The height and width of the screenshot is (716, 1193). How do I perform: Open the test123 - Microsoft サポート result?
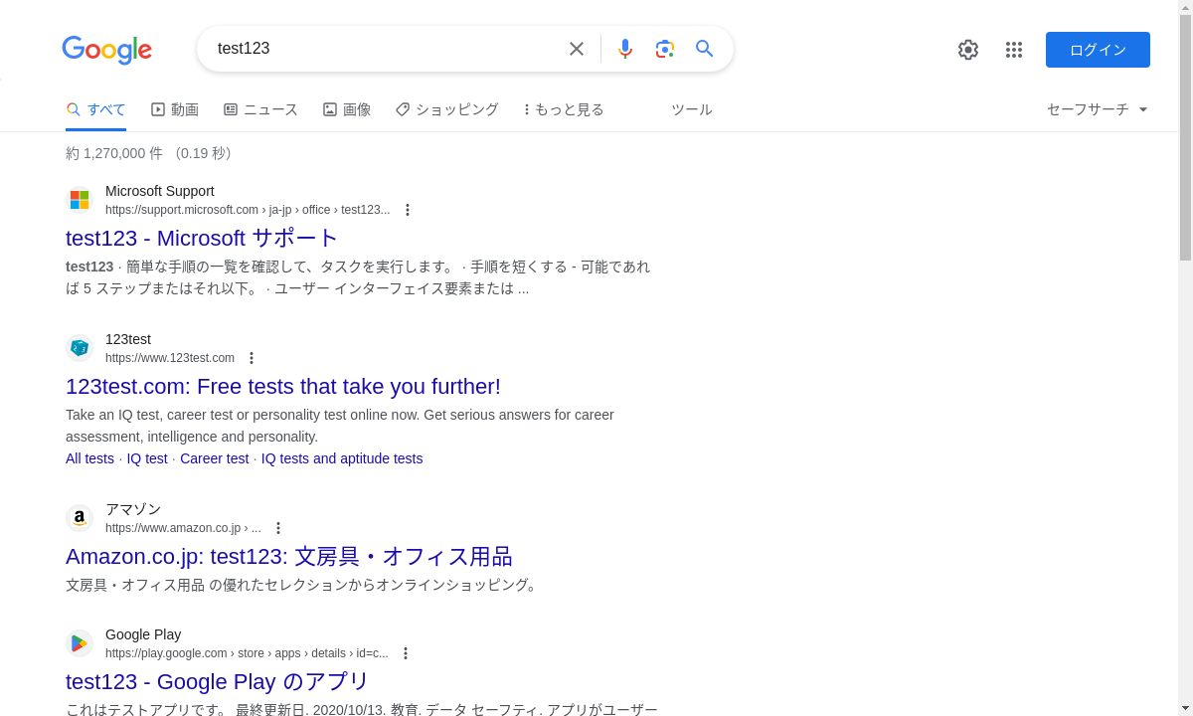click(x=203, y=239)
